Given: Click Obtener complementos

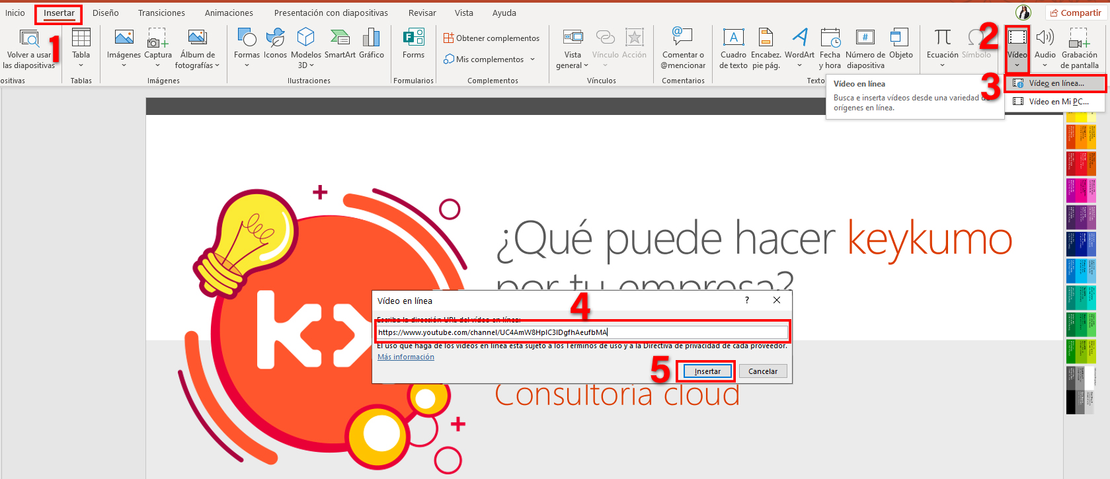Looking at the screenshot, I should (x=491, y=38).
